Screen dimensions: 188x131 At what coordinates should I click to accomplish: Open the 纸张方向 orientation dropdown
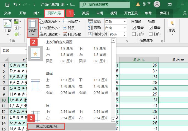click(x=50, y=22)
